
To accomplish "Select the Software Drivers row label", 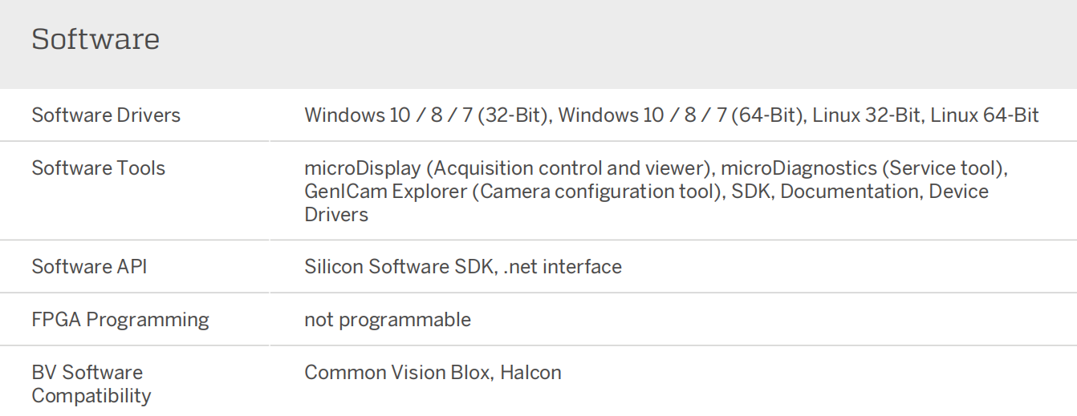I will tap(106, 115).
